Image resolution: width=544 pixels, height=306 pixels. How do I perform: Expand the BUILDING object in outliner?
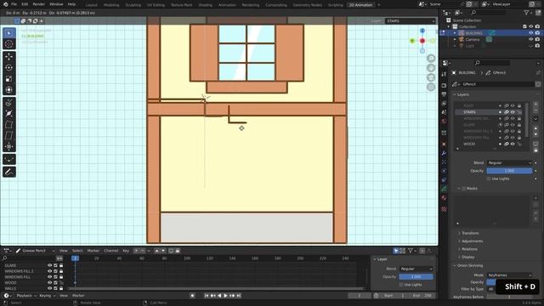455,33
